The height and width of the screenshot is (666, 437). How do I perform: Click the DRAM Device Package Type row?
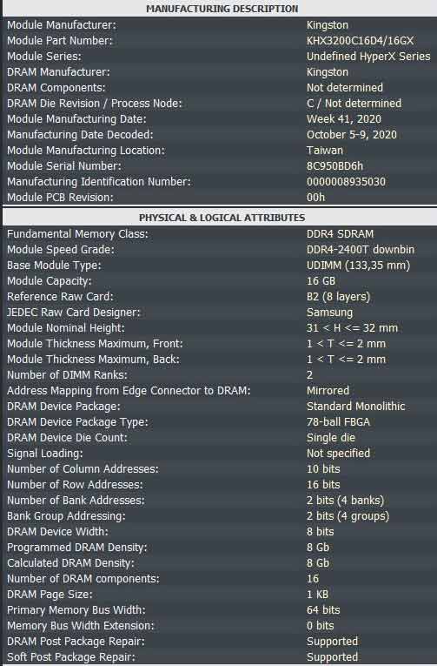(220, 422)
